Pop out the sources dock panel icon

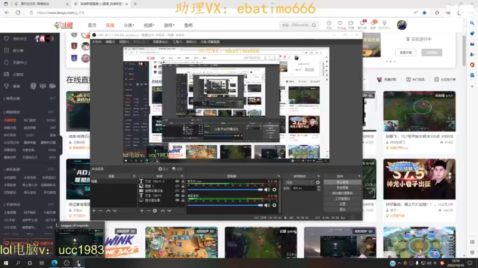click(182, 176)
